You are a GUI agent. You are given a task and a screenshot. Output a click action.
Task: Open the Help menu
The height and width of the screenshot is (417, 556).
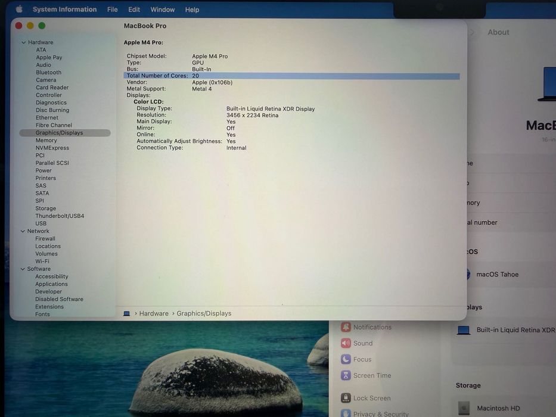(192, 10)
